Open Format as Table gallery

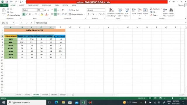120,12
